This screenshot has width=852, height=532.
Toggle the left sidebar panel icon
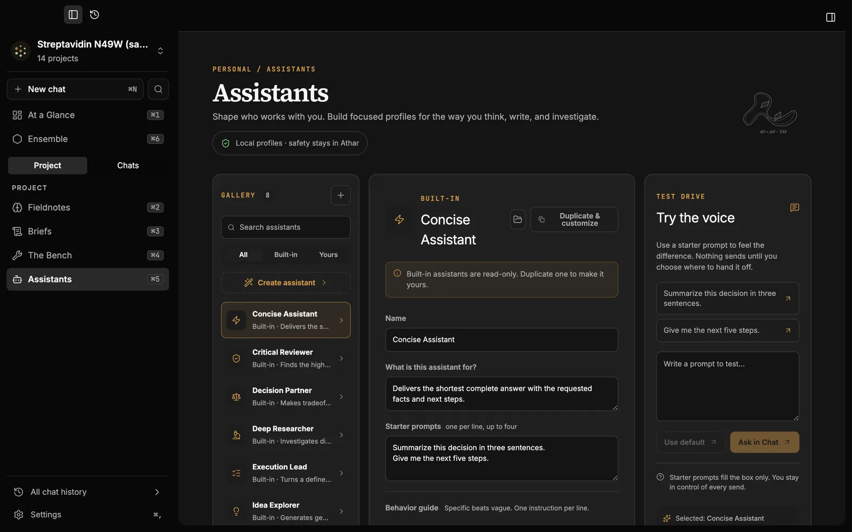(x=73, y=15)
